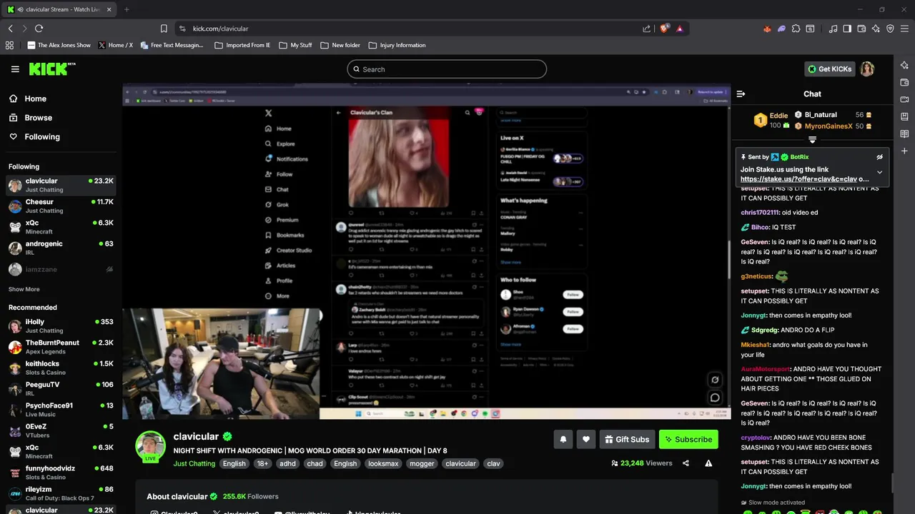Select the mogger tag

point(422,463)
